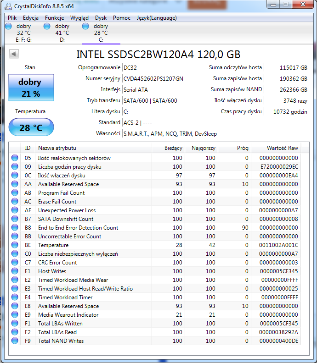Click the Własności features field

click(215, 133)
